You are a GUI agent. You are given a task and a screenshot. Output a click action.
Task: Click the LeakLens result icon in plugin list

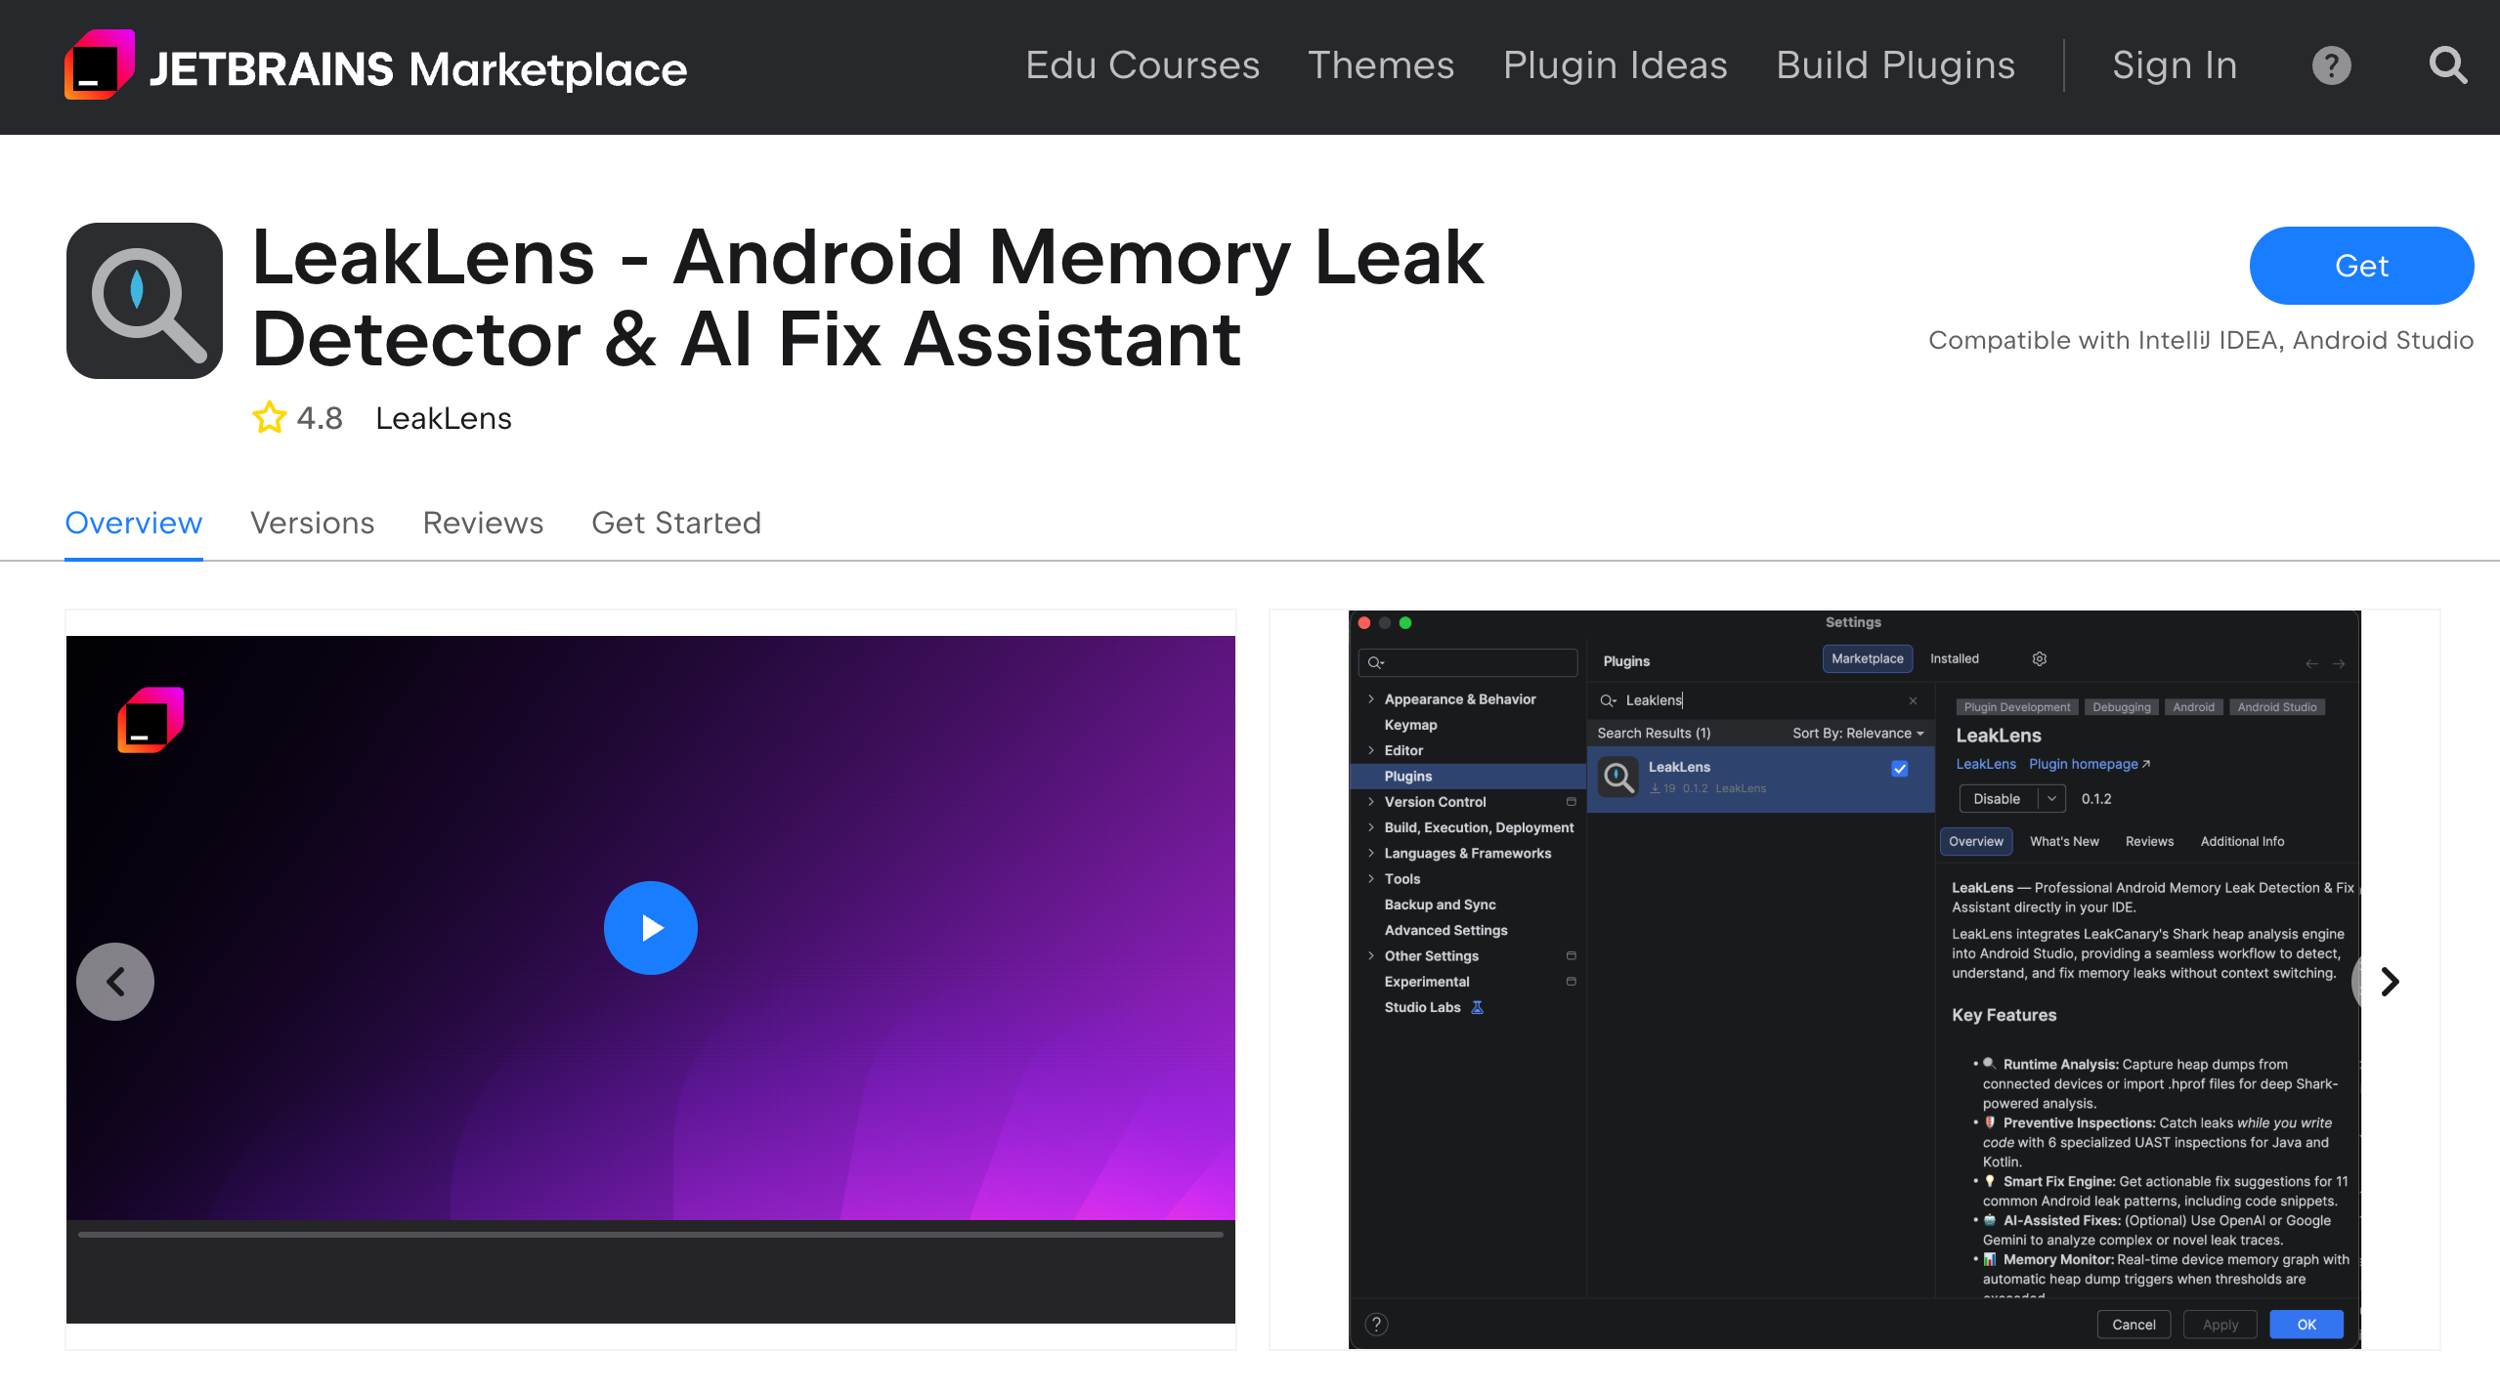1618,777
